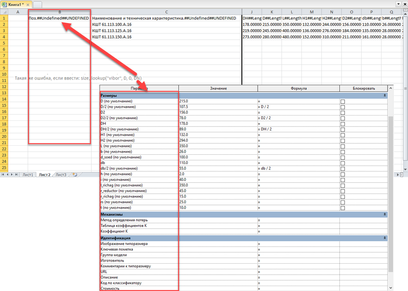Check the lock box for parameter L
The height and width of the screenshot is (291, 408).
coord(343,147)
